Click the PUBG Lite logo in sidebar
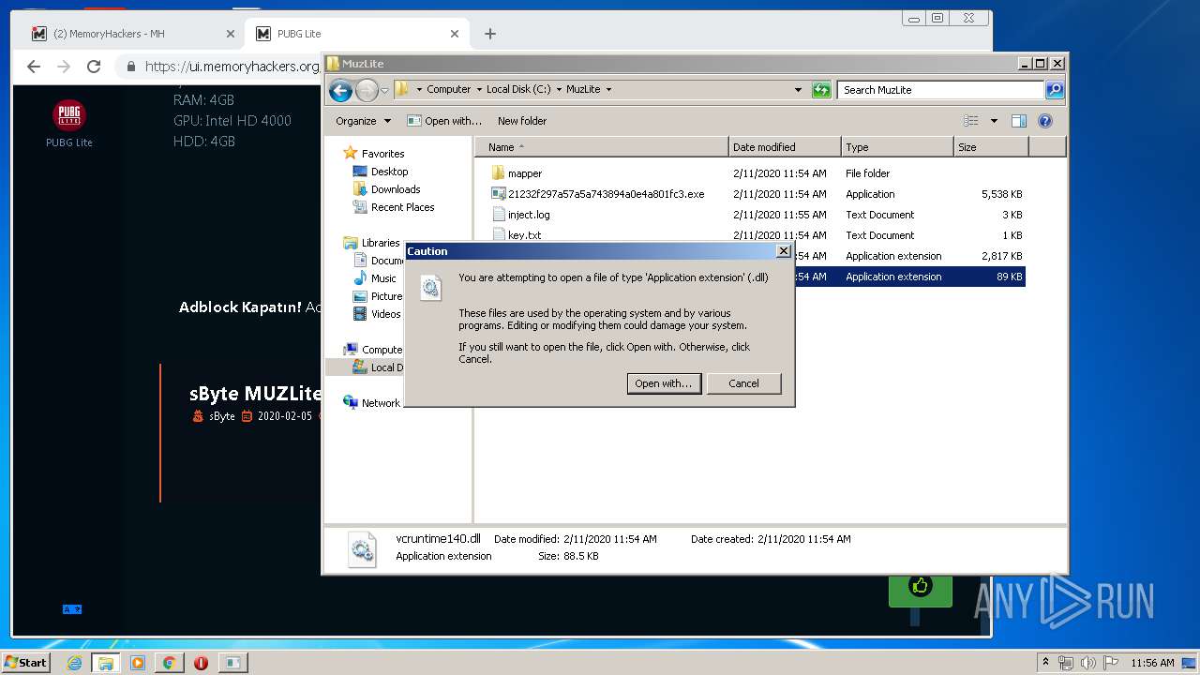Screen dimensions: 1200x675 pos(69,115)
